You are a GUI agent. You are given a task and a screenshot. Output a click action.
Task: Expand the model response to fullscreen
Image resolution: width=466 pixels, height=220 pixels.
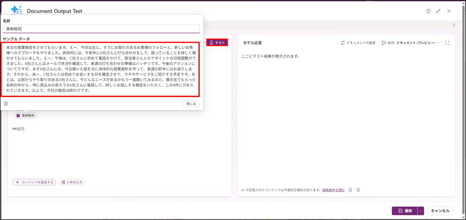[447, 43]
